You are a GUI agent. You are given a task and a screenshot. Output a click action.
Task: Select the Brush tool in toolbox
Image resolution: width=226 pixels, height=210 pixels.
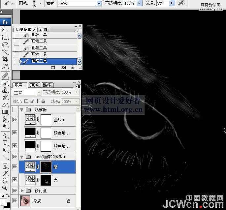point(5,83)
